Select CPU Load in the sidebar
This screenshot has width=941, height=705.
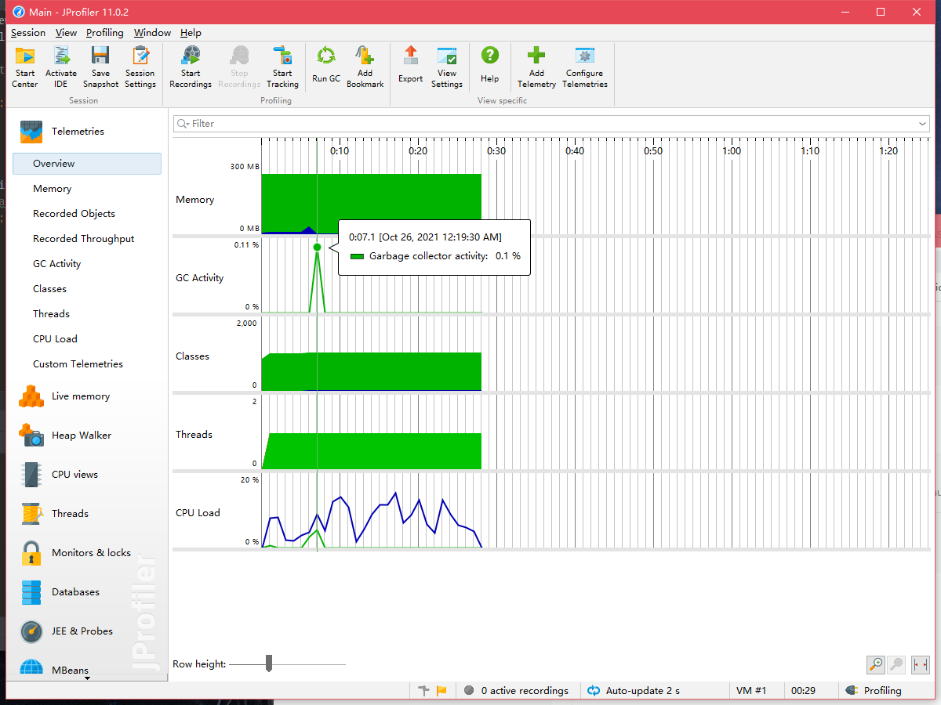[x=55, y=339]
